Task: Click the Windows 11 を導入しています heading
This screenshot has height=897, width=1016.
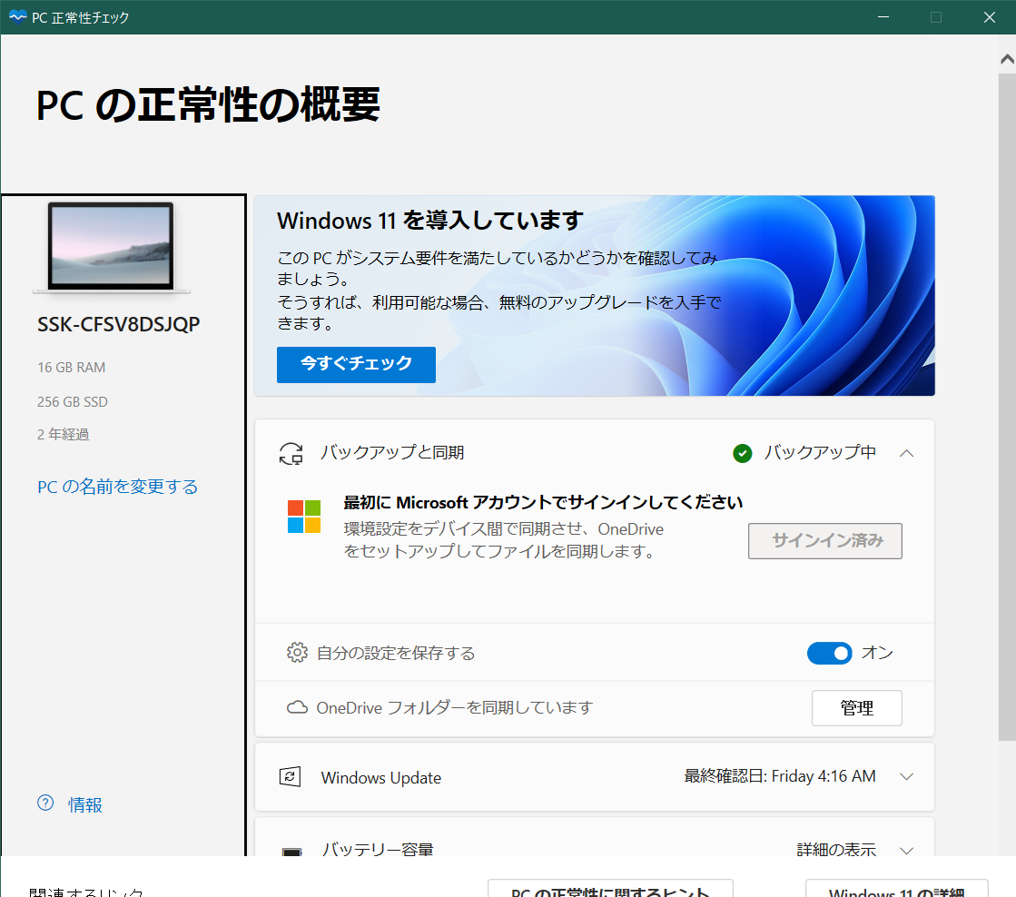Action: click(x=430, y=221)
